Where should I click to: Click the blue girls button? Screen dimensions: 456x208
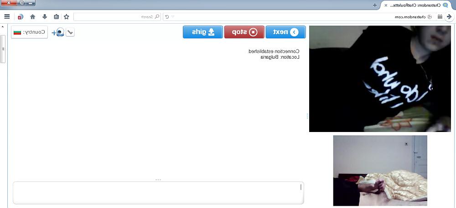coord(203,32)
